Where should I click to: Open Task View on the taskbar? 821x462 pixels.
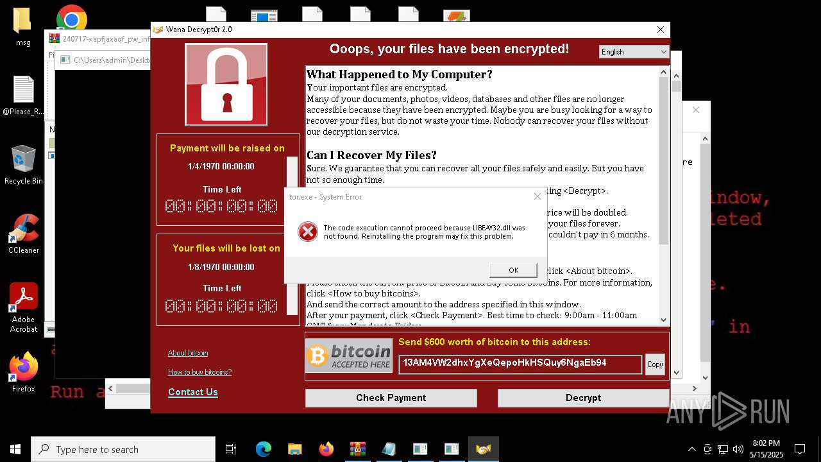231,449
